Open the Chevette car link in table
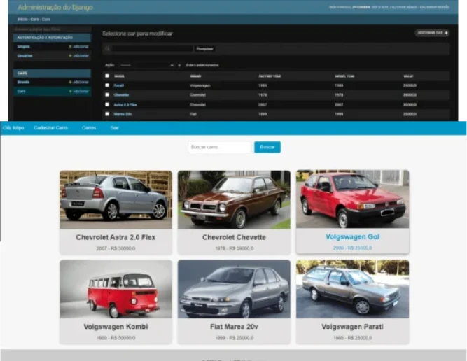Viewport: 467px width, 361px height. point(121,95)
